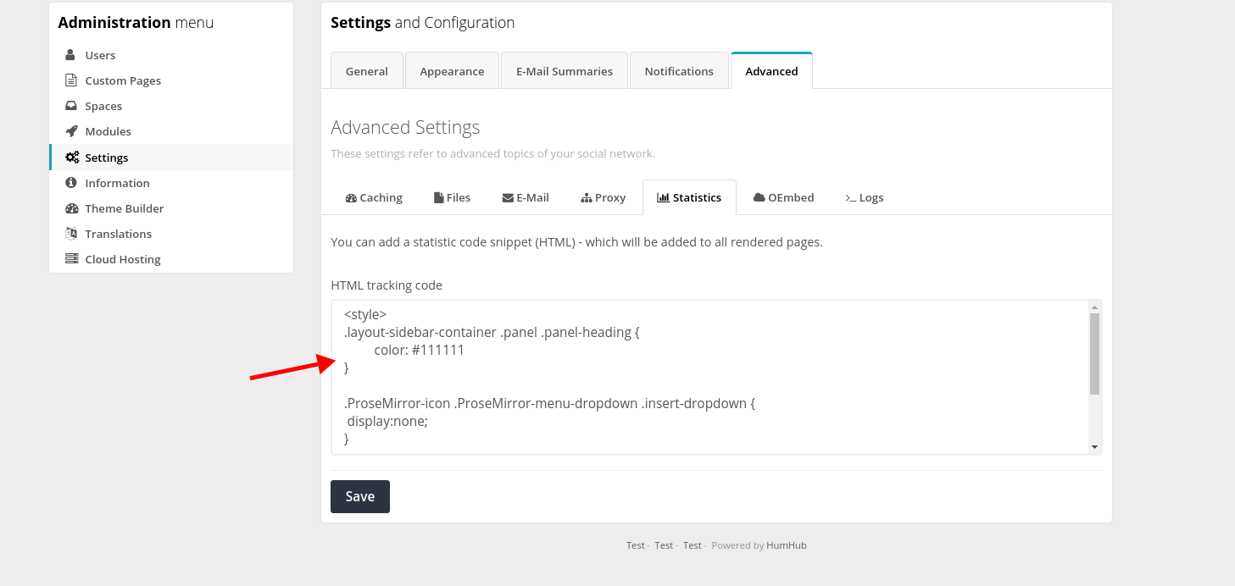Open the Appearance tab
Viewport: 1235px width, 586px height.
[452, 70]
